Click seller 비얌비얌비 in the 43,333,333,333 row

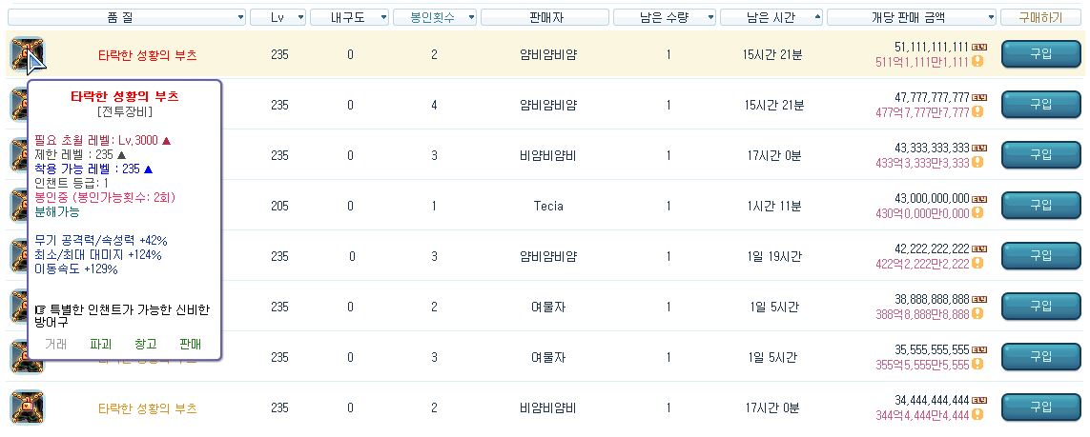tap(548, 155)
